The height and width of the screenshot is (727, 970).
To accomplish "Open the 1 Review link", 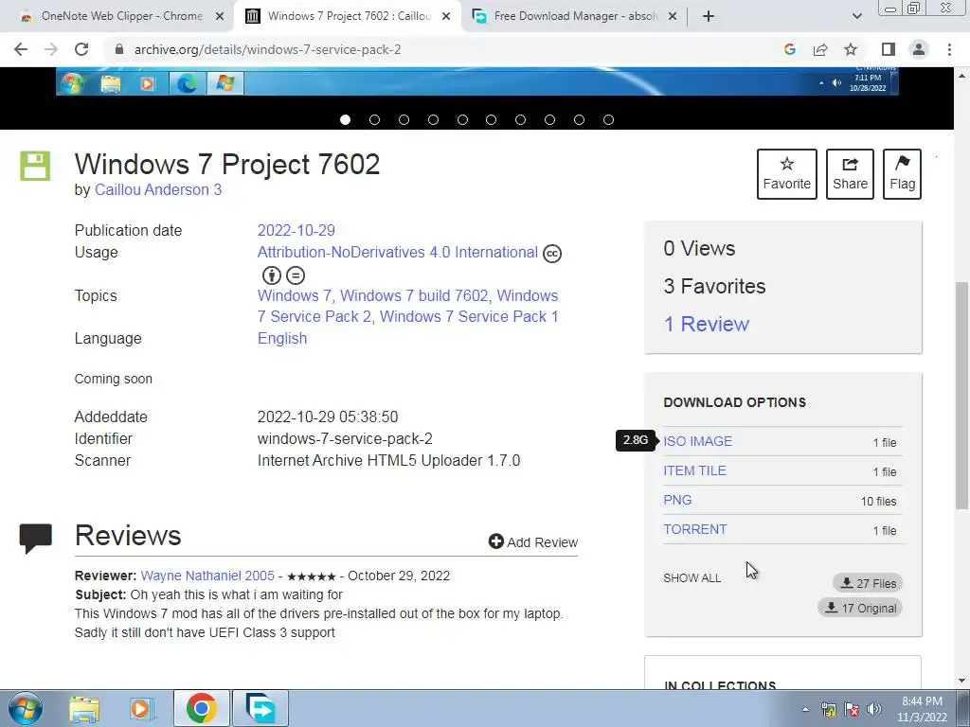I will click(706, 324).
